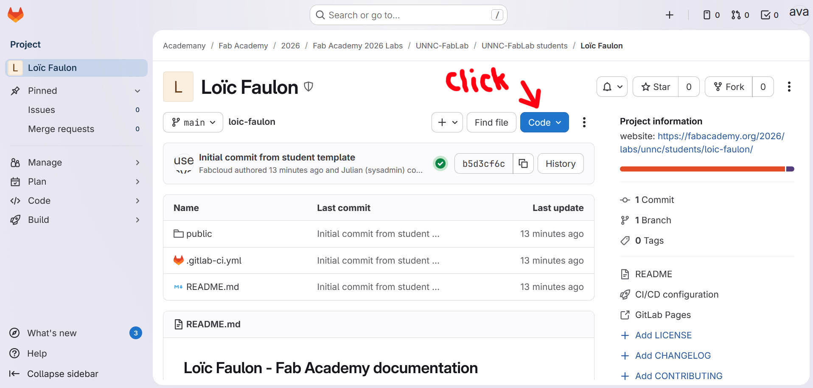The width and height of the screenshot is (813, 388).
Task: Open the notification bell dropdown
Action: [x=612, y=87]
